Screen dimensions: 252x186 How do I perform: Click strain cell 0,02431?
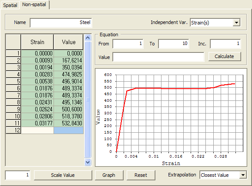coord(37,102)
